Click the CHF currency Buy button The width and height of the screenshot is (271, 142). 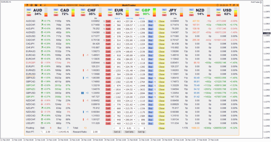[83, 10]
